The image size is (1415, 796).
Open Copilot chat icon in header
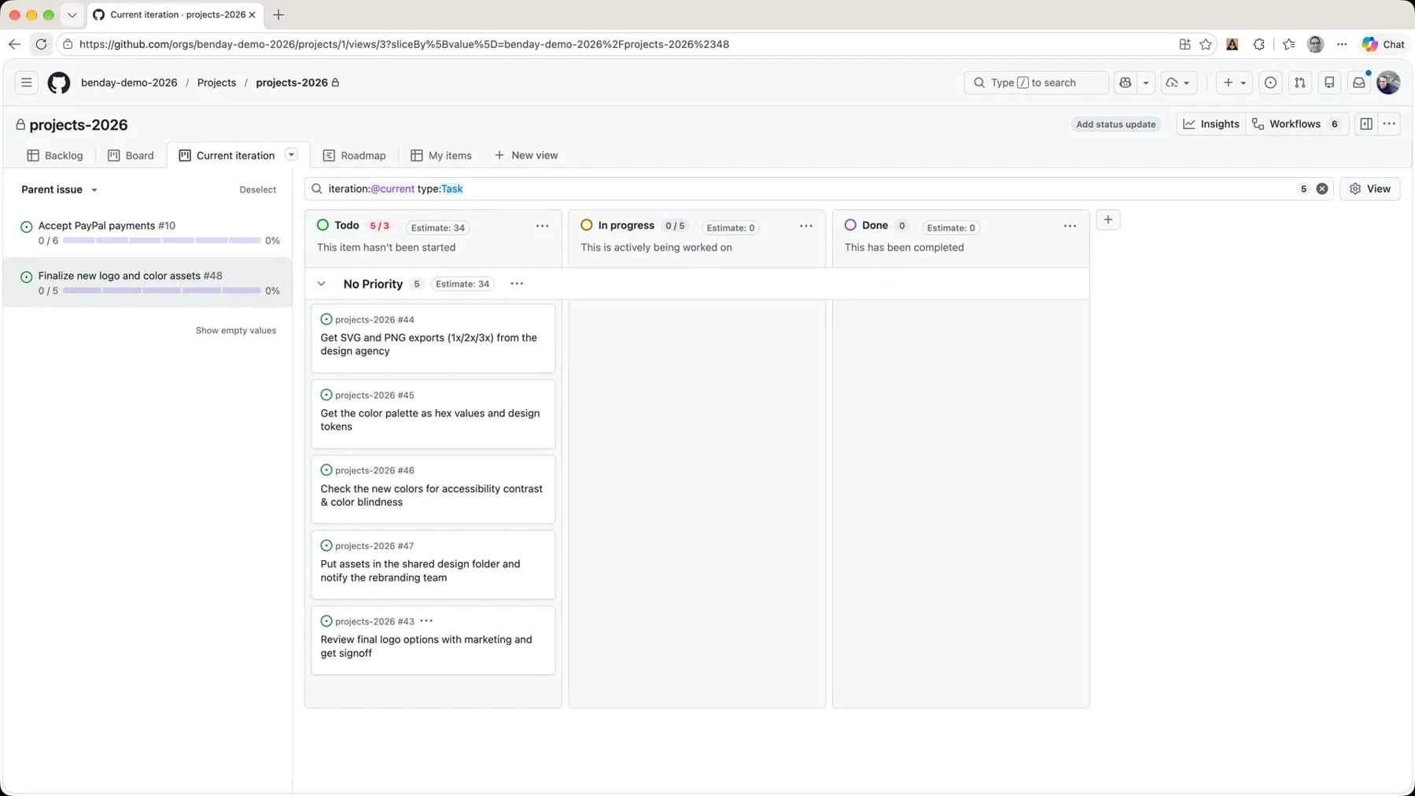[1126, 83]
